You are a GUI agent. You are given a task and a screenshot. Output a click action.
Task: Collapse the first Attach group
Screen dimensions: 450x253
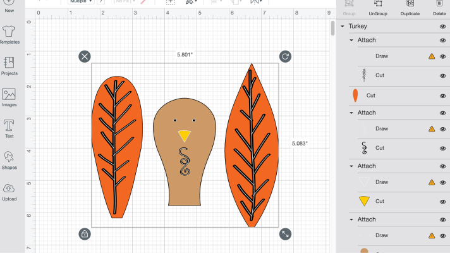click(x=351, y=40)
